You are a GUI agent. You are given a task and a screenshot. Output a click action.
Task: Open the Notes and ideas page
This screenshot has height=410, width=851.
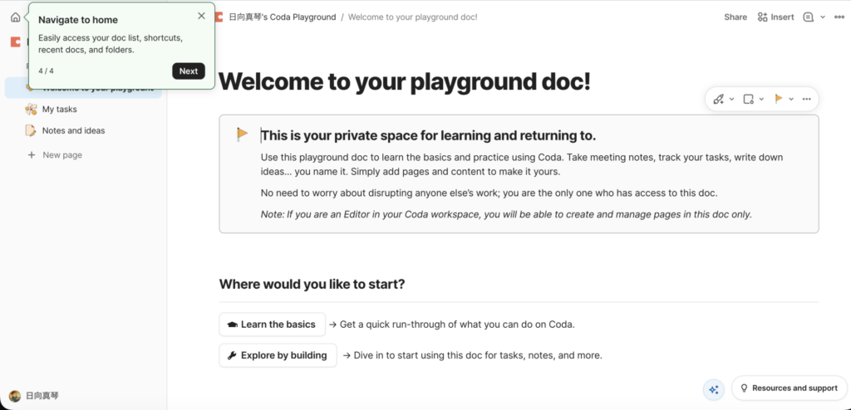pos(73,130)
